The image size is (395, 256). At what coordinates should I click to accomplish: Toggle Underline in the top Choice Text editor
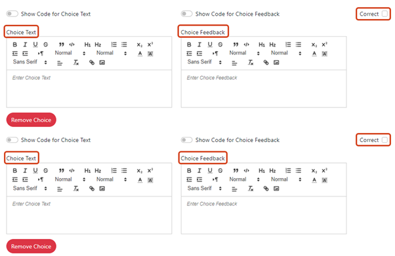click(35, 45)
